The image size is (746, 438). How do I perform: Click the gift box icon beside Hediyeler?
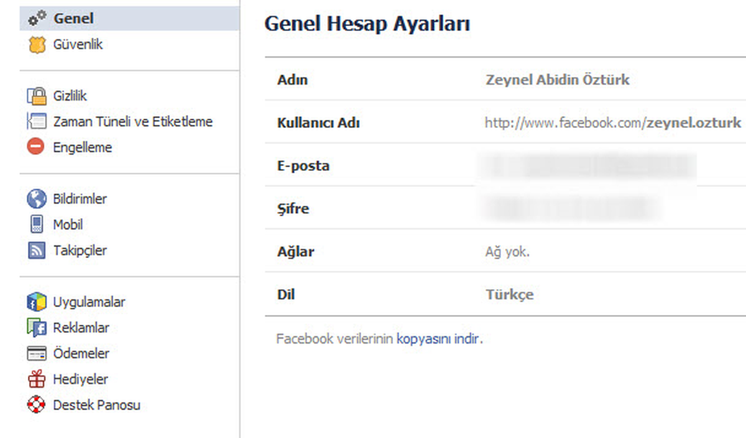point(37,379)
